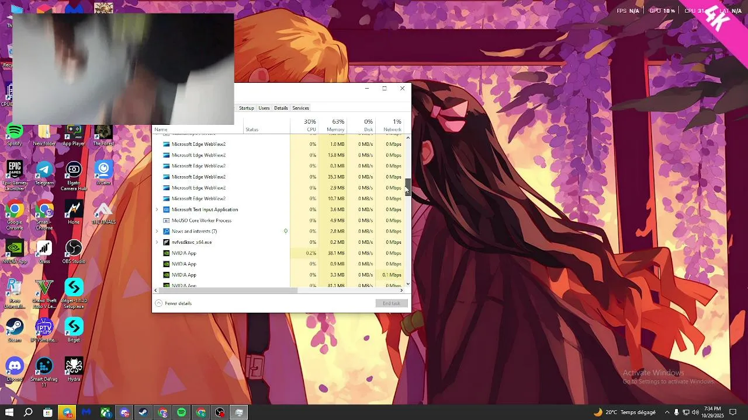Screen dimensions: 748x420
Task: Select the NVIDIA App row using 38.1 MB
Action: (279, 253)
